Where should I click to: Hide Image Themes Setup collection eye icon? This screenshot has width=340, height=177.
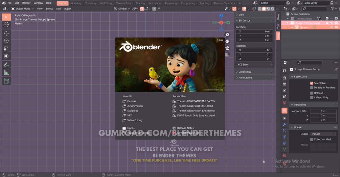click(x=332, y=23)
